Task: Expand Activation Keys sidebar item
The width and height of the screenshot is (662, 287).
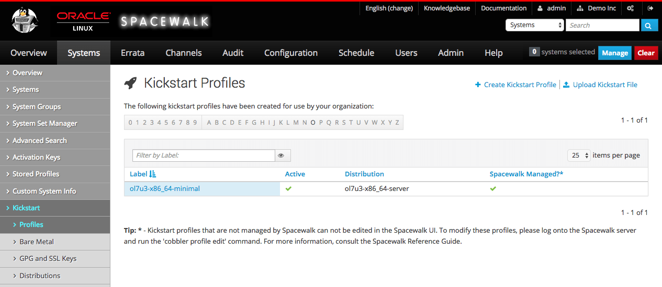Action: [x=55, y=157]
